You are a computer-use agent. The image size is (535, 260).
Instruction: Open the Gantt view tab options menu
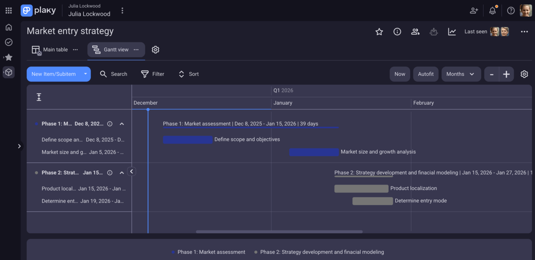click(x=137, y=50)
